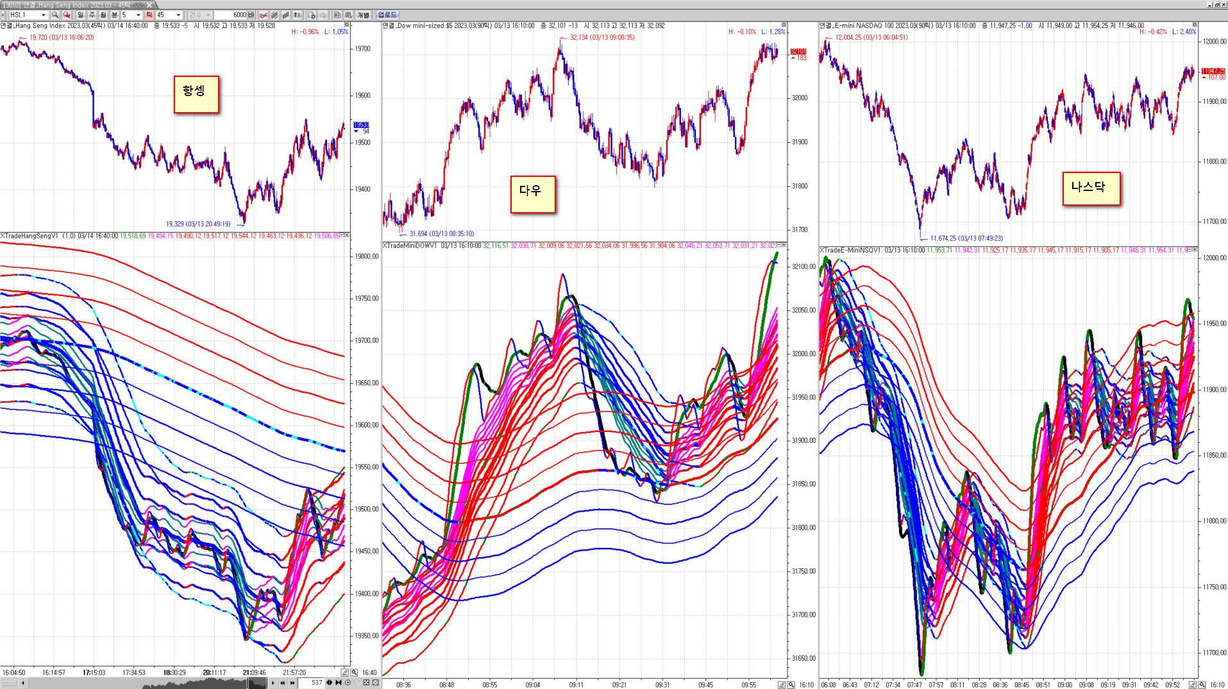Expand the tick interval 45 dropdown
Viewport: 1228px width, 689px height.
[x=178, y=15]
